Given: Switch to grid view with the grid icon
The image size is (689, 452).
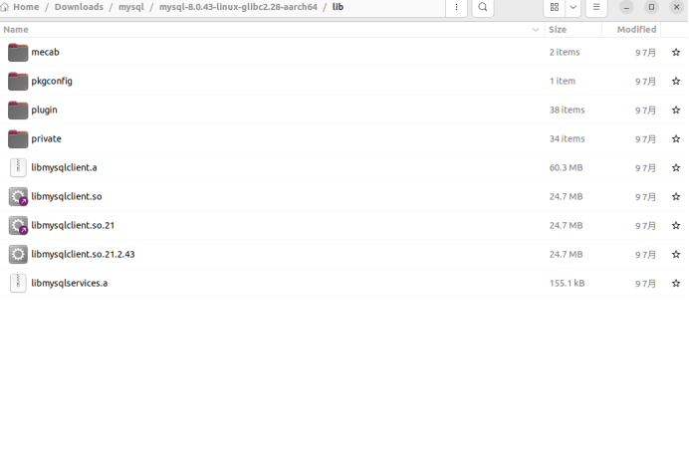Looking at the screenshot, I should pos(555,7).
